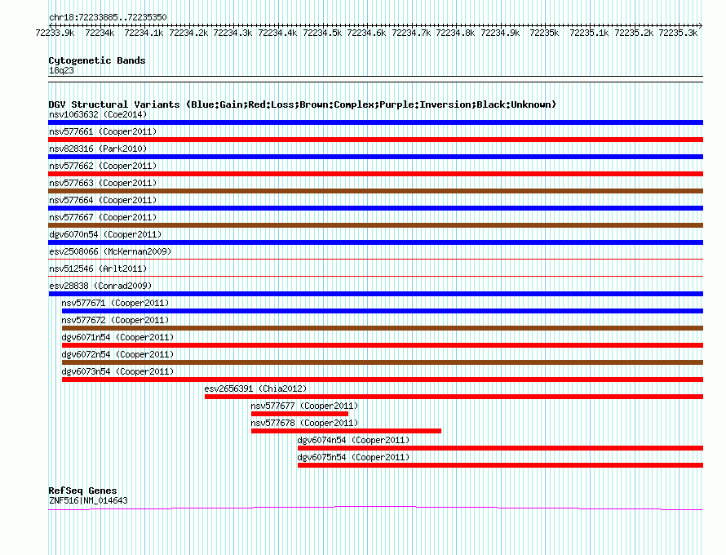Select the red bar under nsv577661
The image size is (726, 555).
(x=375, y=140)
